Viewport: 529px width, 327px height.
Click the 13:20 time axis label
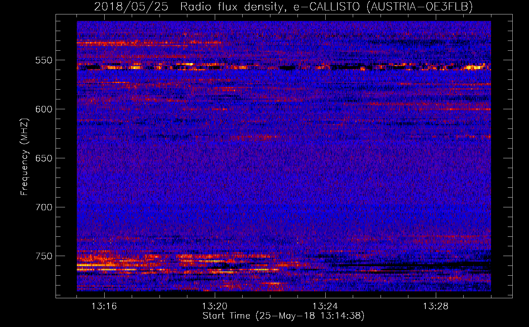coord(215,306)
